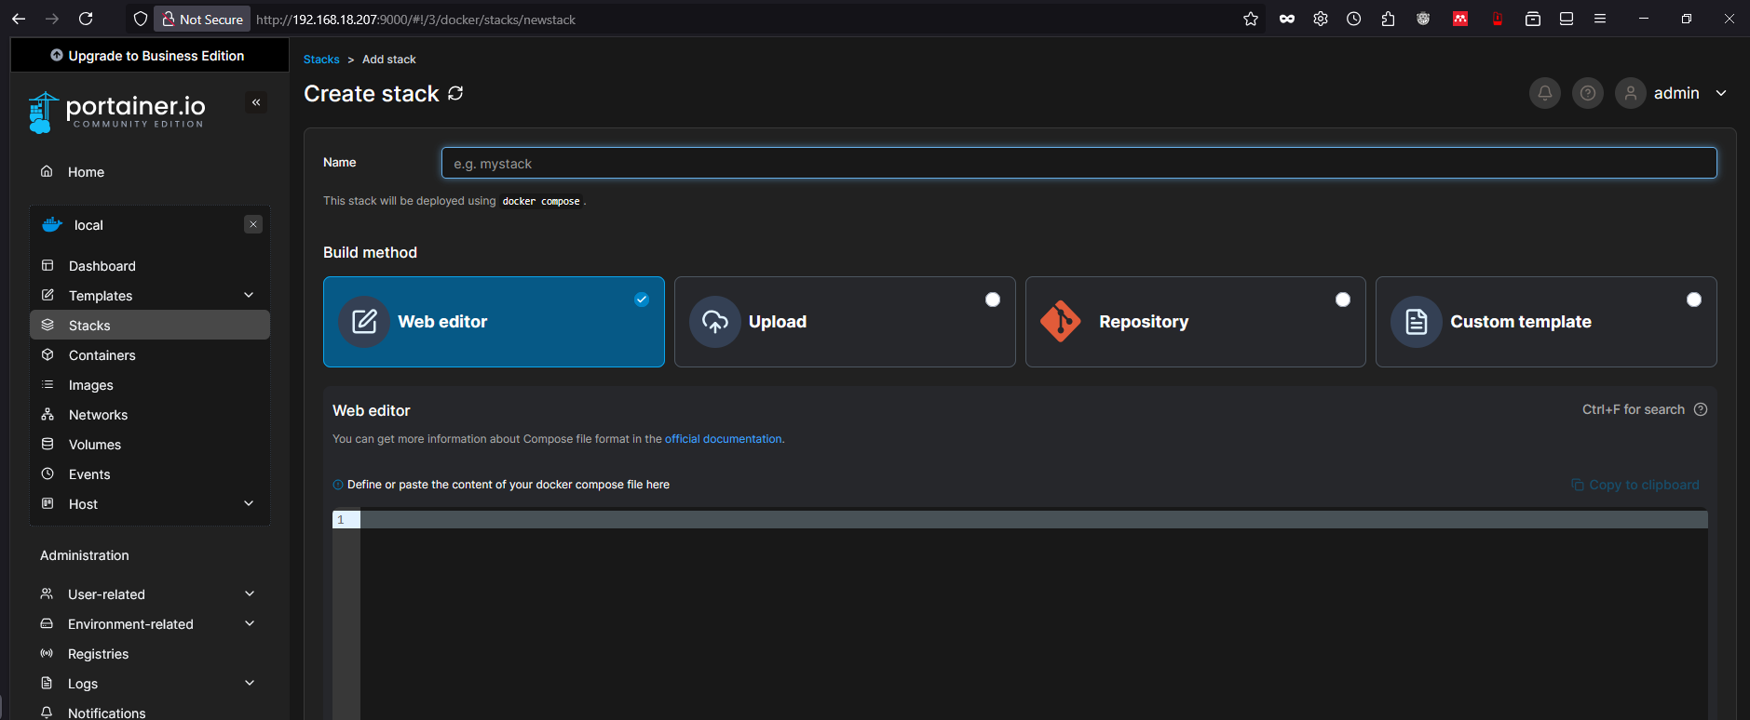This screenshot has height=720, width=1750.
Task: Select the Custom template radio button
Action: 1694,300
